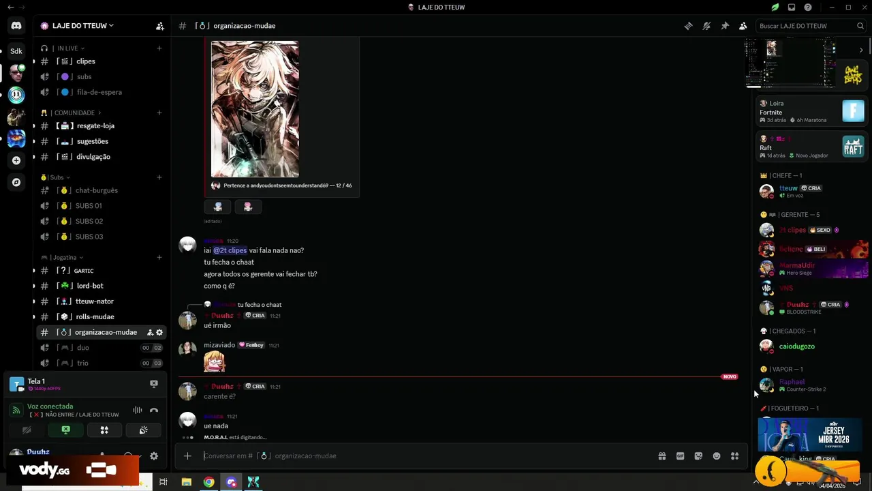Image resolution: width=872 pixels, height=491 pixels.
Task: Join the chat-burguês voice channel
Action: tap(101, 190)
